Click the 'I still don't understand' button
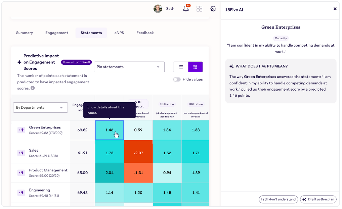 (x=278, y=199)
